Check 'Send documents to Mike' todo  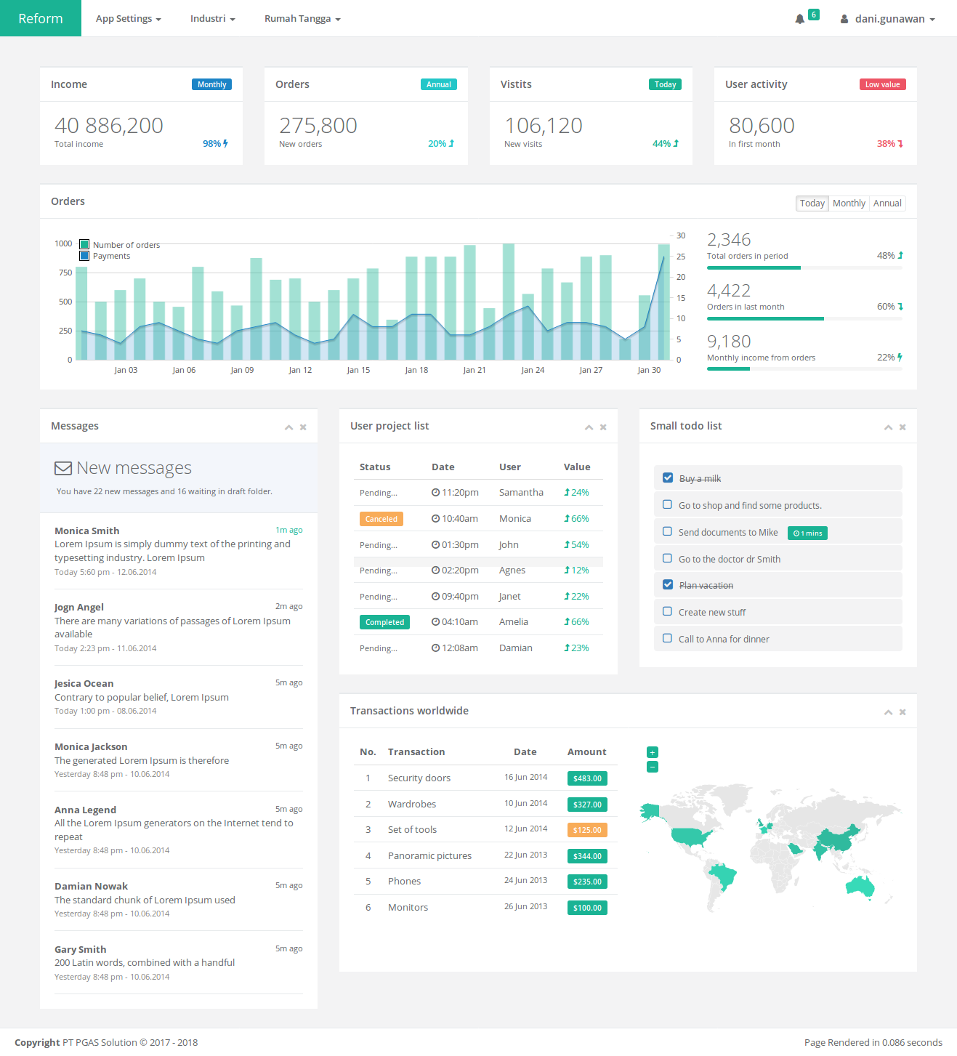click(667, 531)
